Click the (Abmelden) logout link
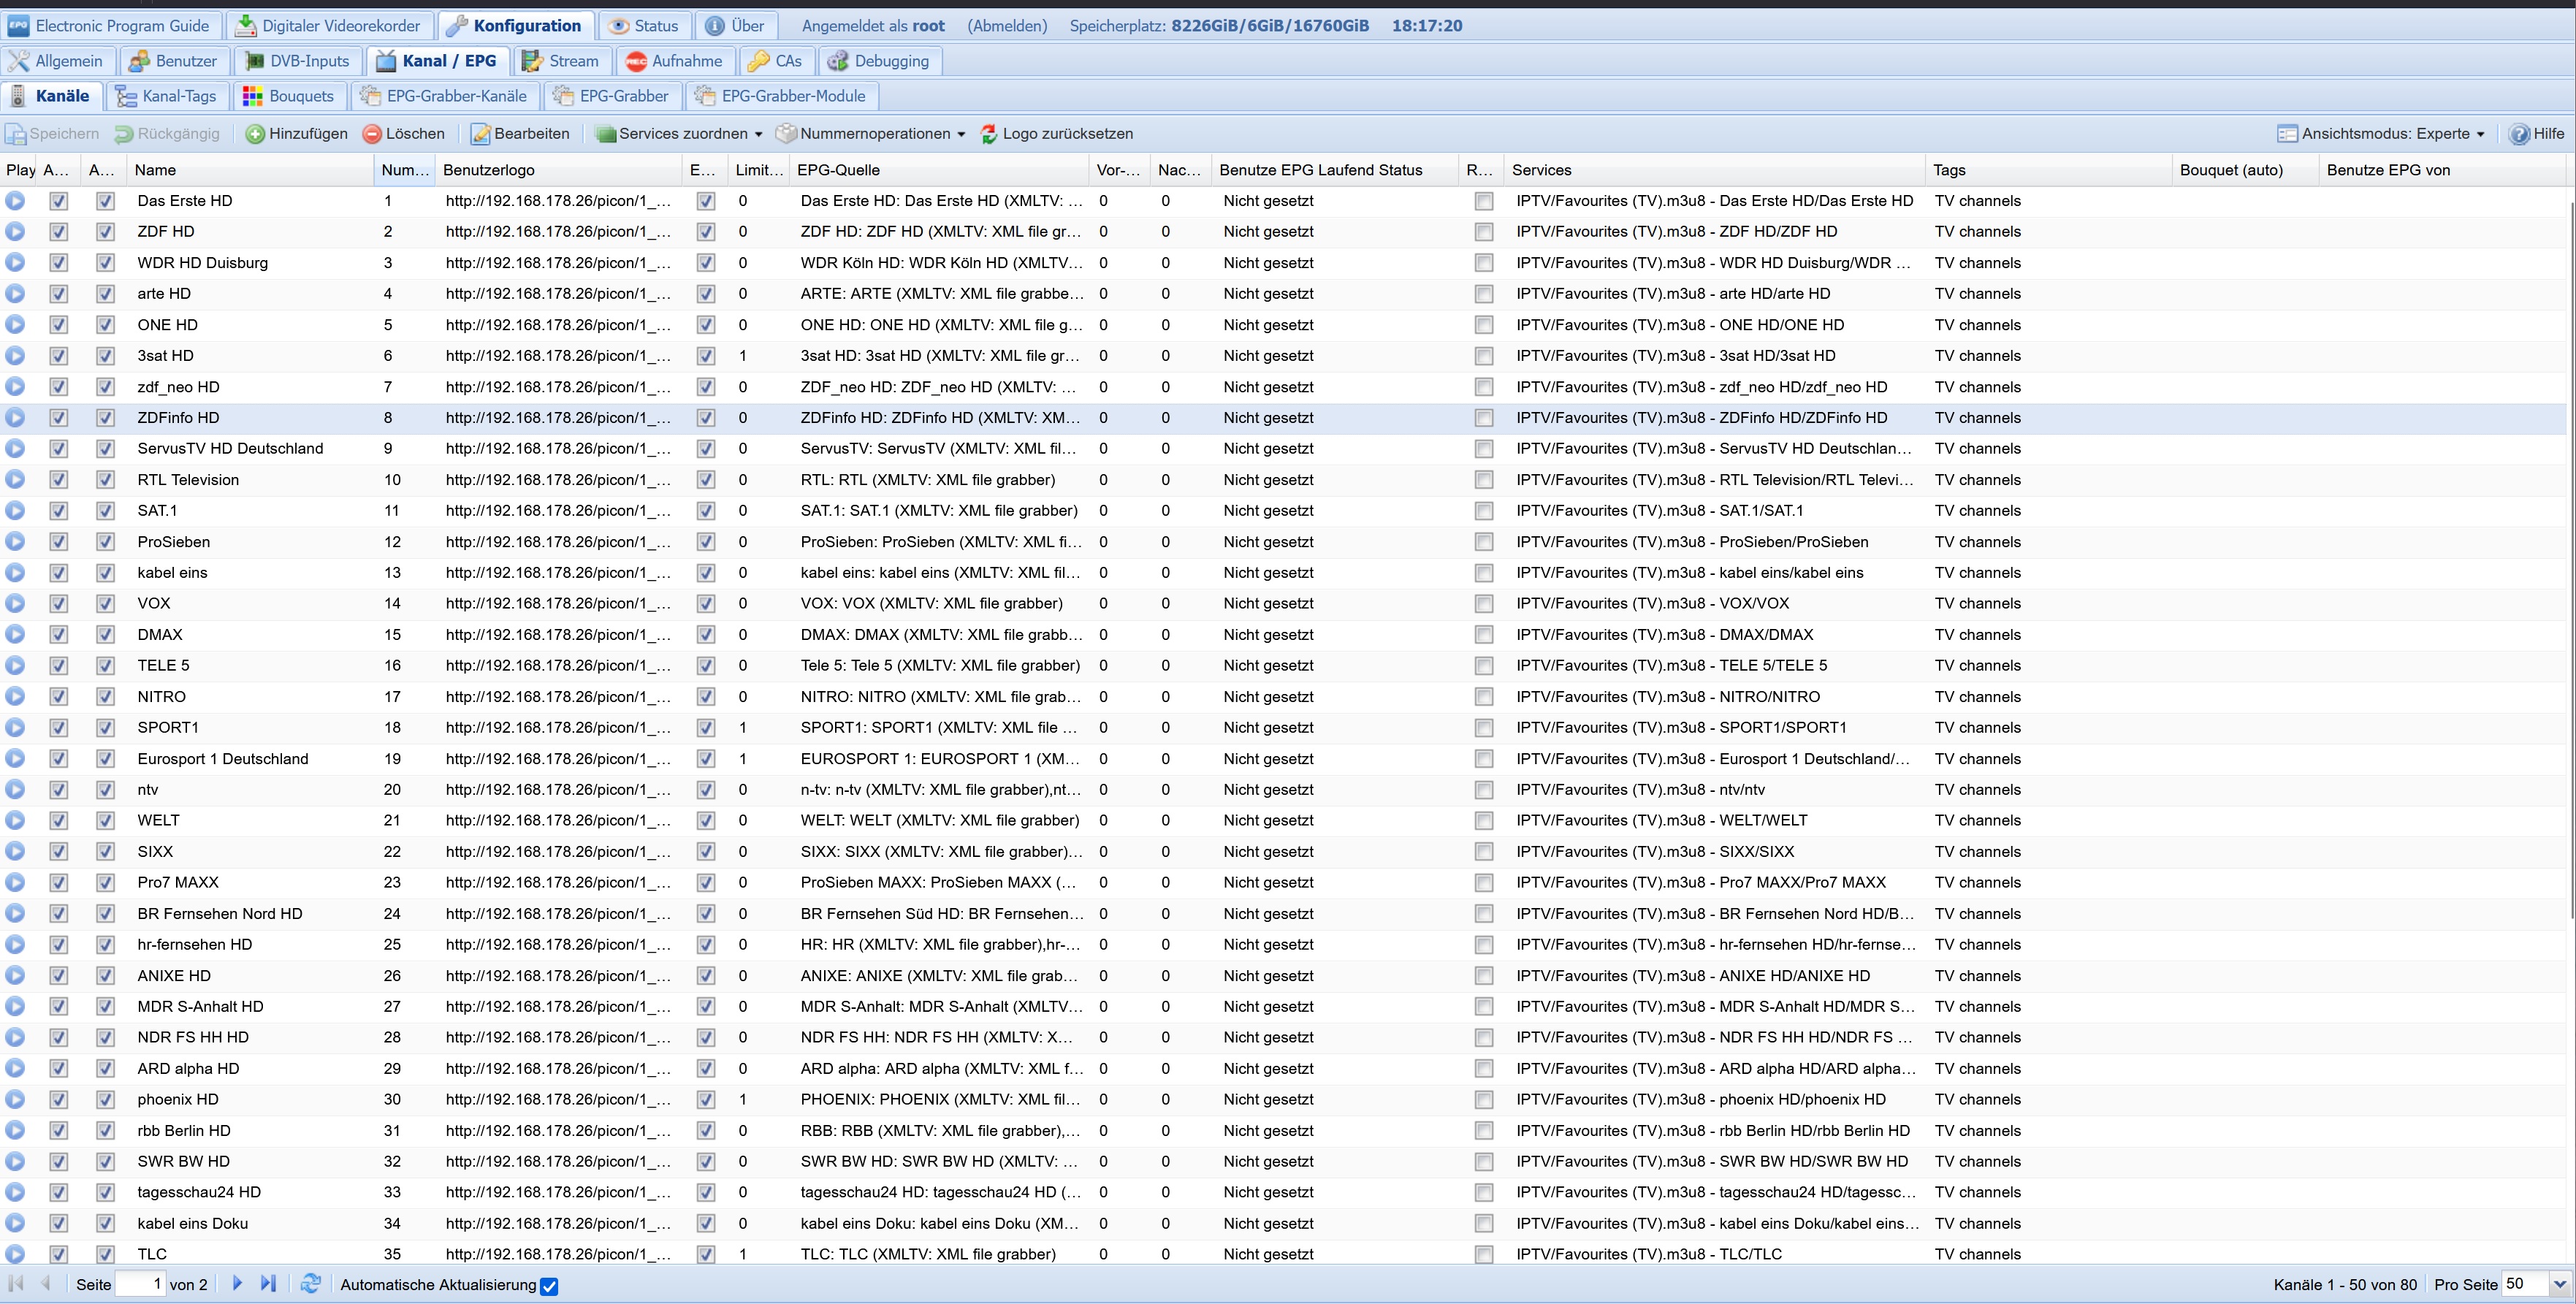Screen dimensions: 2576x1304 1007,26
